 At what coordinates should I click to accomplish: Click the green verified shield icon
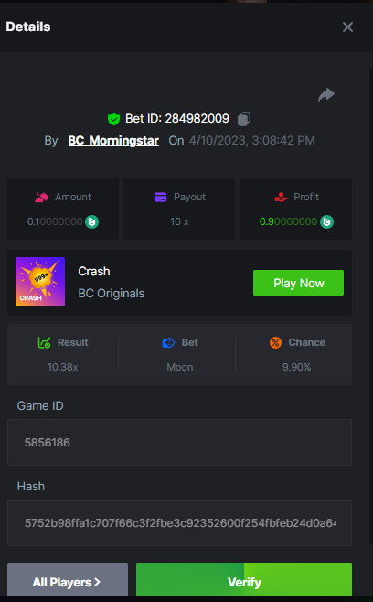tap(113, 119)
